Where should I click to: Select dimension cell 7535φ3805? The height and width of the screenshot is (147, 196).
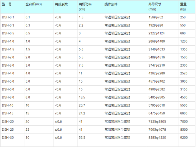point(163,121)
